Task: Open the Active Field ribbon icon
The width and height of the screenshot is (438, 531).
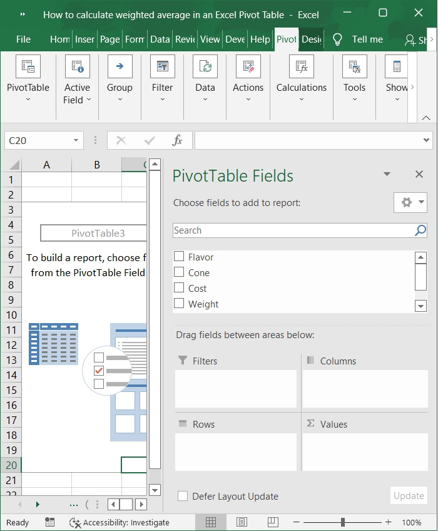Action: click(77, 66)
